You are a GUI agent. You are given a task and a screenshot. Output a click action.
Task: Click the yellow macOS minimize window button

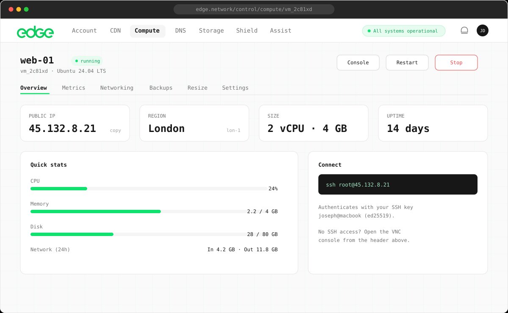[x=18, y=9]
